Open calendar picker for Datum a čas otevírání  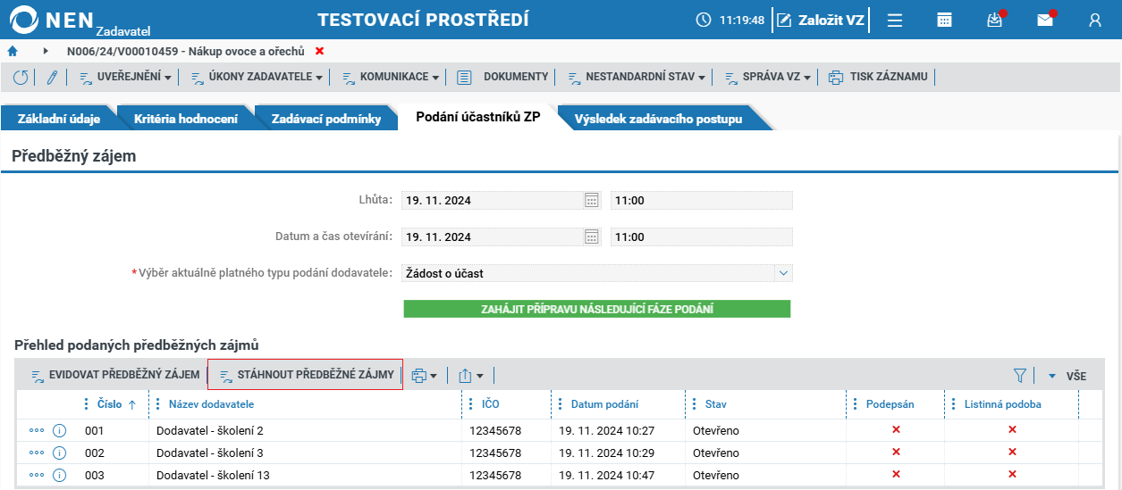[x=591, y=237]
